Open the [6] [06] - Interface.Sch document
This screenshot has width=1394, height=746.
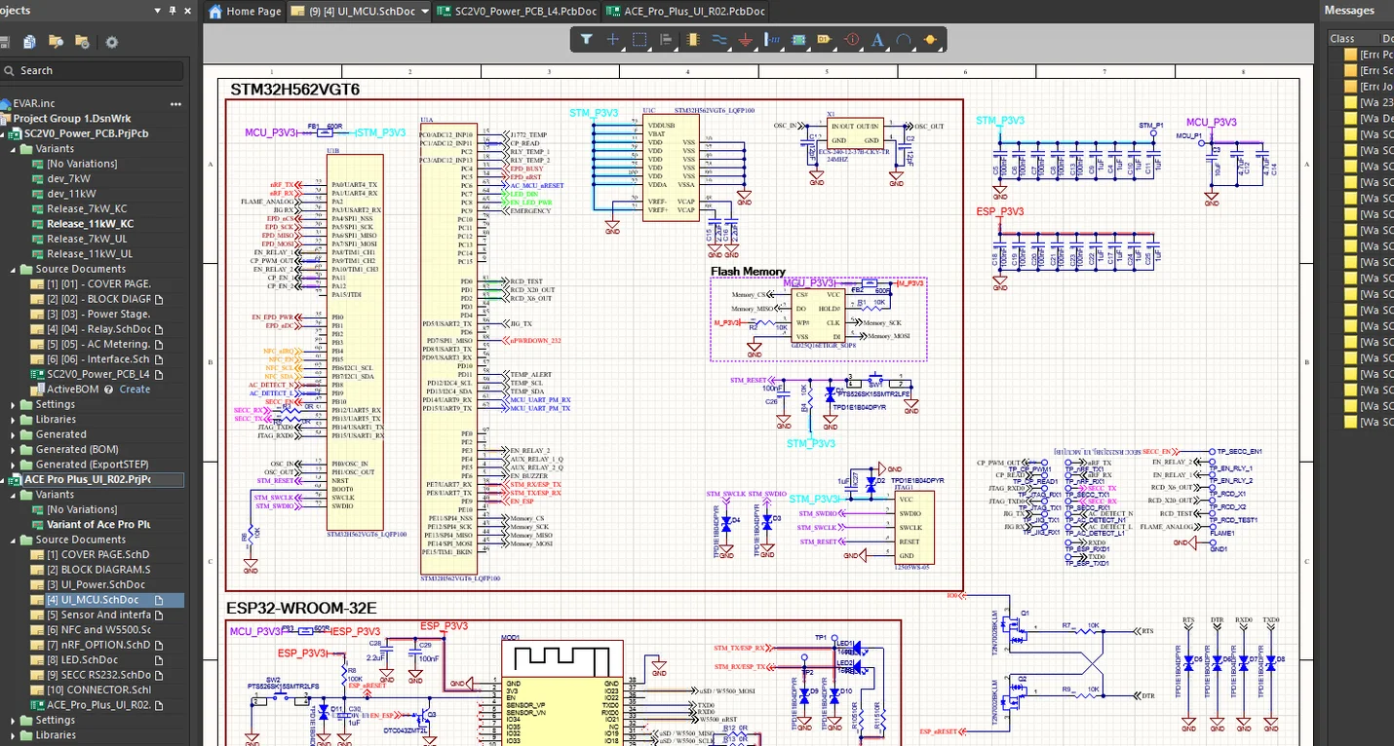[97, 359]
